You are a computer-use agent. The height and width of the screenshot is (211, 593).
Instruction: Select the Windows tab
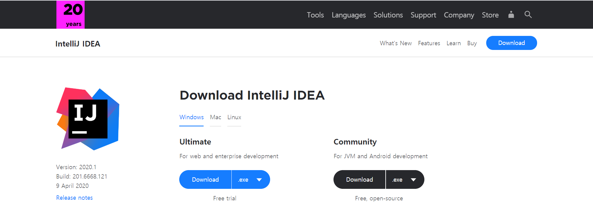[191, 117]
